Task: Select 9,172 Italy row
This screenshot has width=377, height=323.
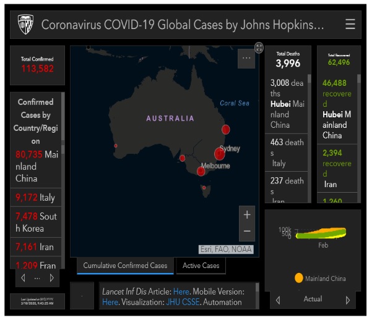Action: (x=36, y=198)
